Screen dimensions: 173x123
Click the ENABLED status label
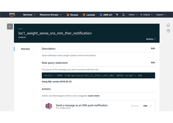pyautogui.click(x=22, y=37)
